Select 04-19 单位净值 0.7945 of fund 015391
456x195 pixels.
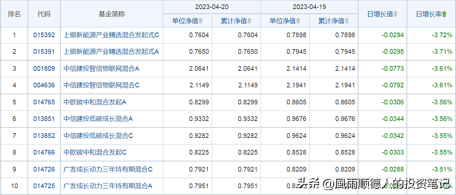[x=296, y=52]
